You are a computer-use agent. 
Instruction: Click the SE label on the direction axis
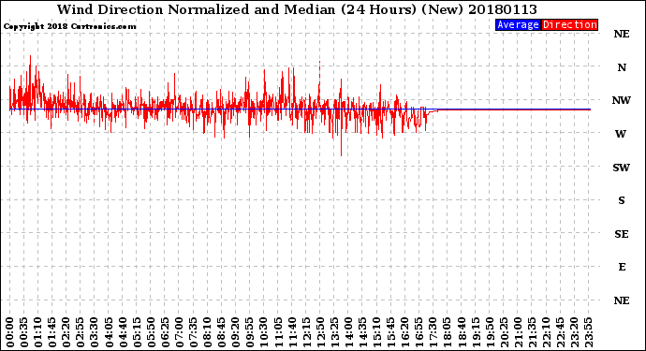click(x=622, y=234)
